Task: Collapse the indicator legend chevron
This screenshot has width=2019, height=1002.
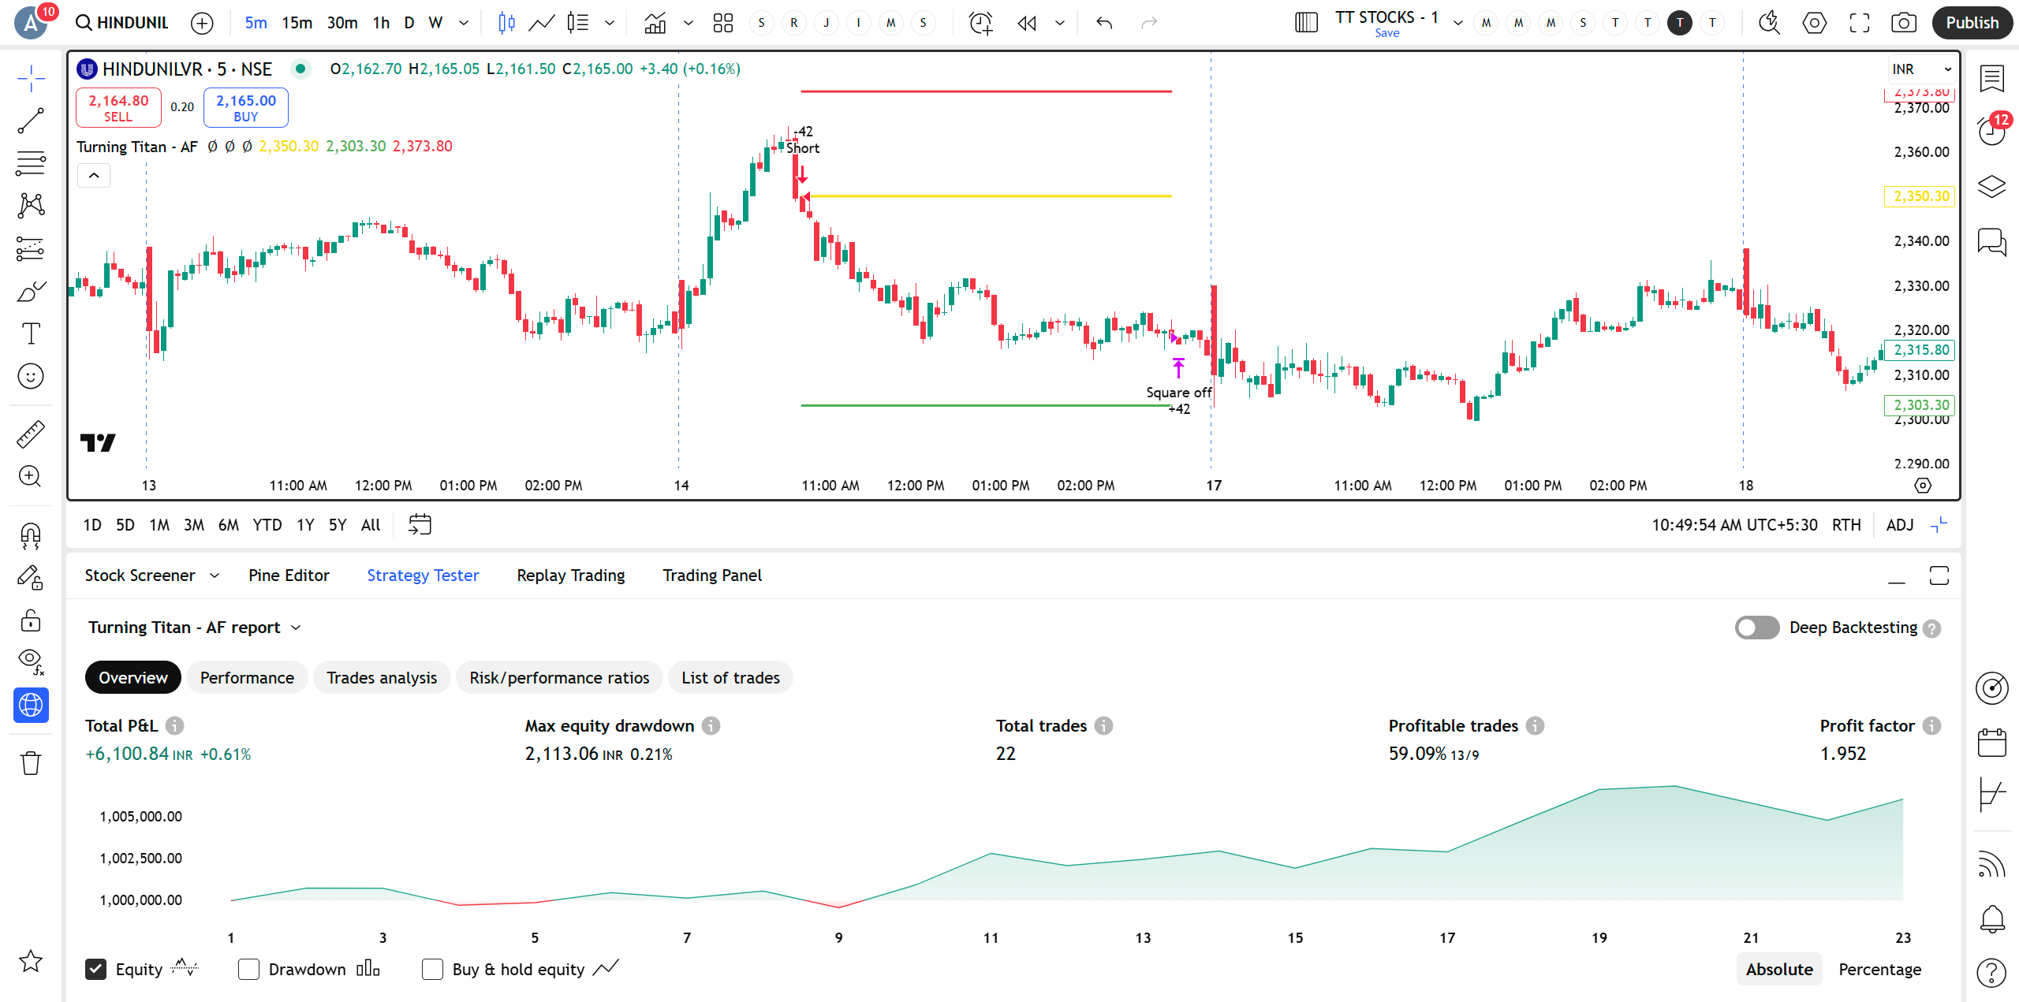Action: [x=94, y=175]
